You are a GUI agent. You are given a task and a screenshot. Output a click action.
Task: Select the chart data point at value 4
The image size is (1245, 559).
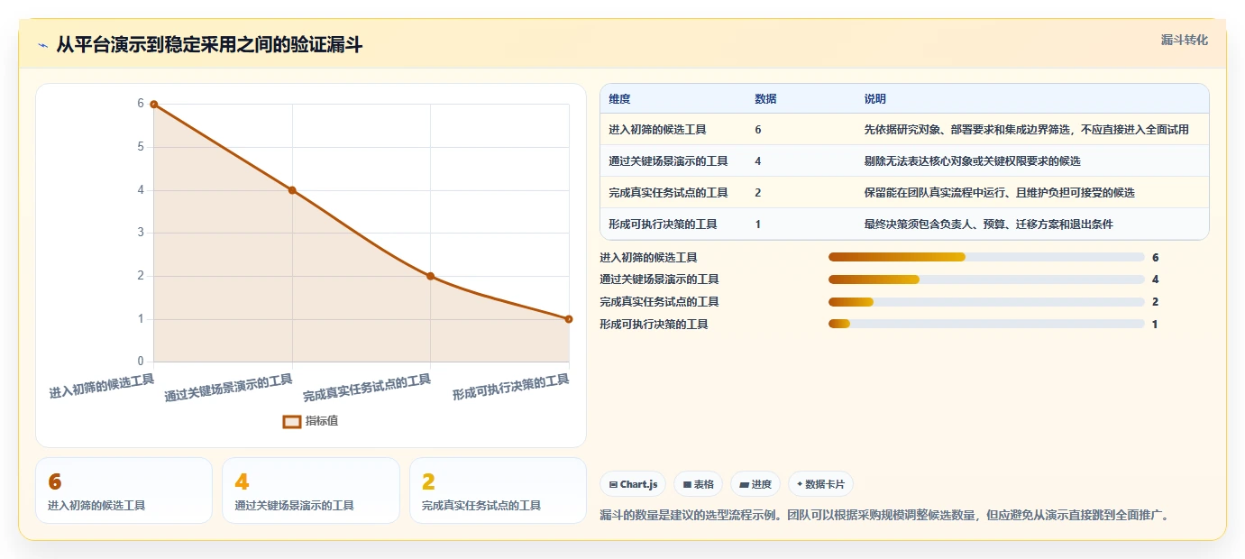(x=292, y=190)
